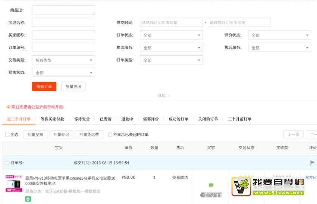Click the flag mark icon on order row
Screen dimensions: 317x204
pyautogui.click(x=312, y=163)
